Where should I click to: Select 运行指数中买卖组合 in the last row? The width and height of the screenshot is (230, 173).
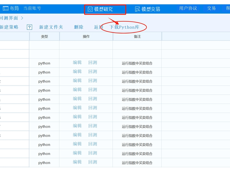pos(137,163)
